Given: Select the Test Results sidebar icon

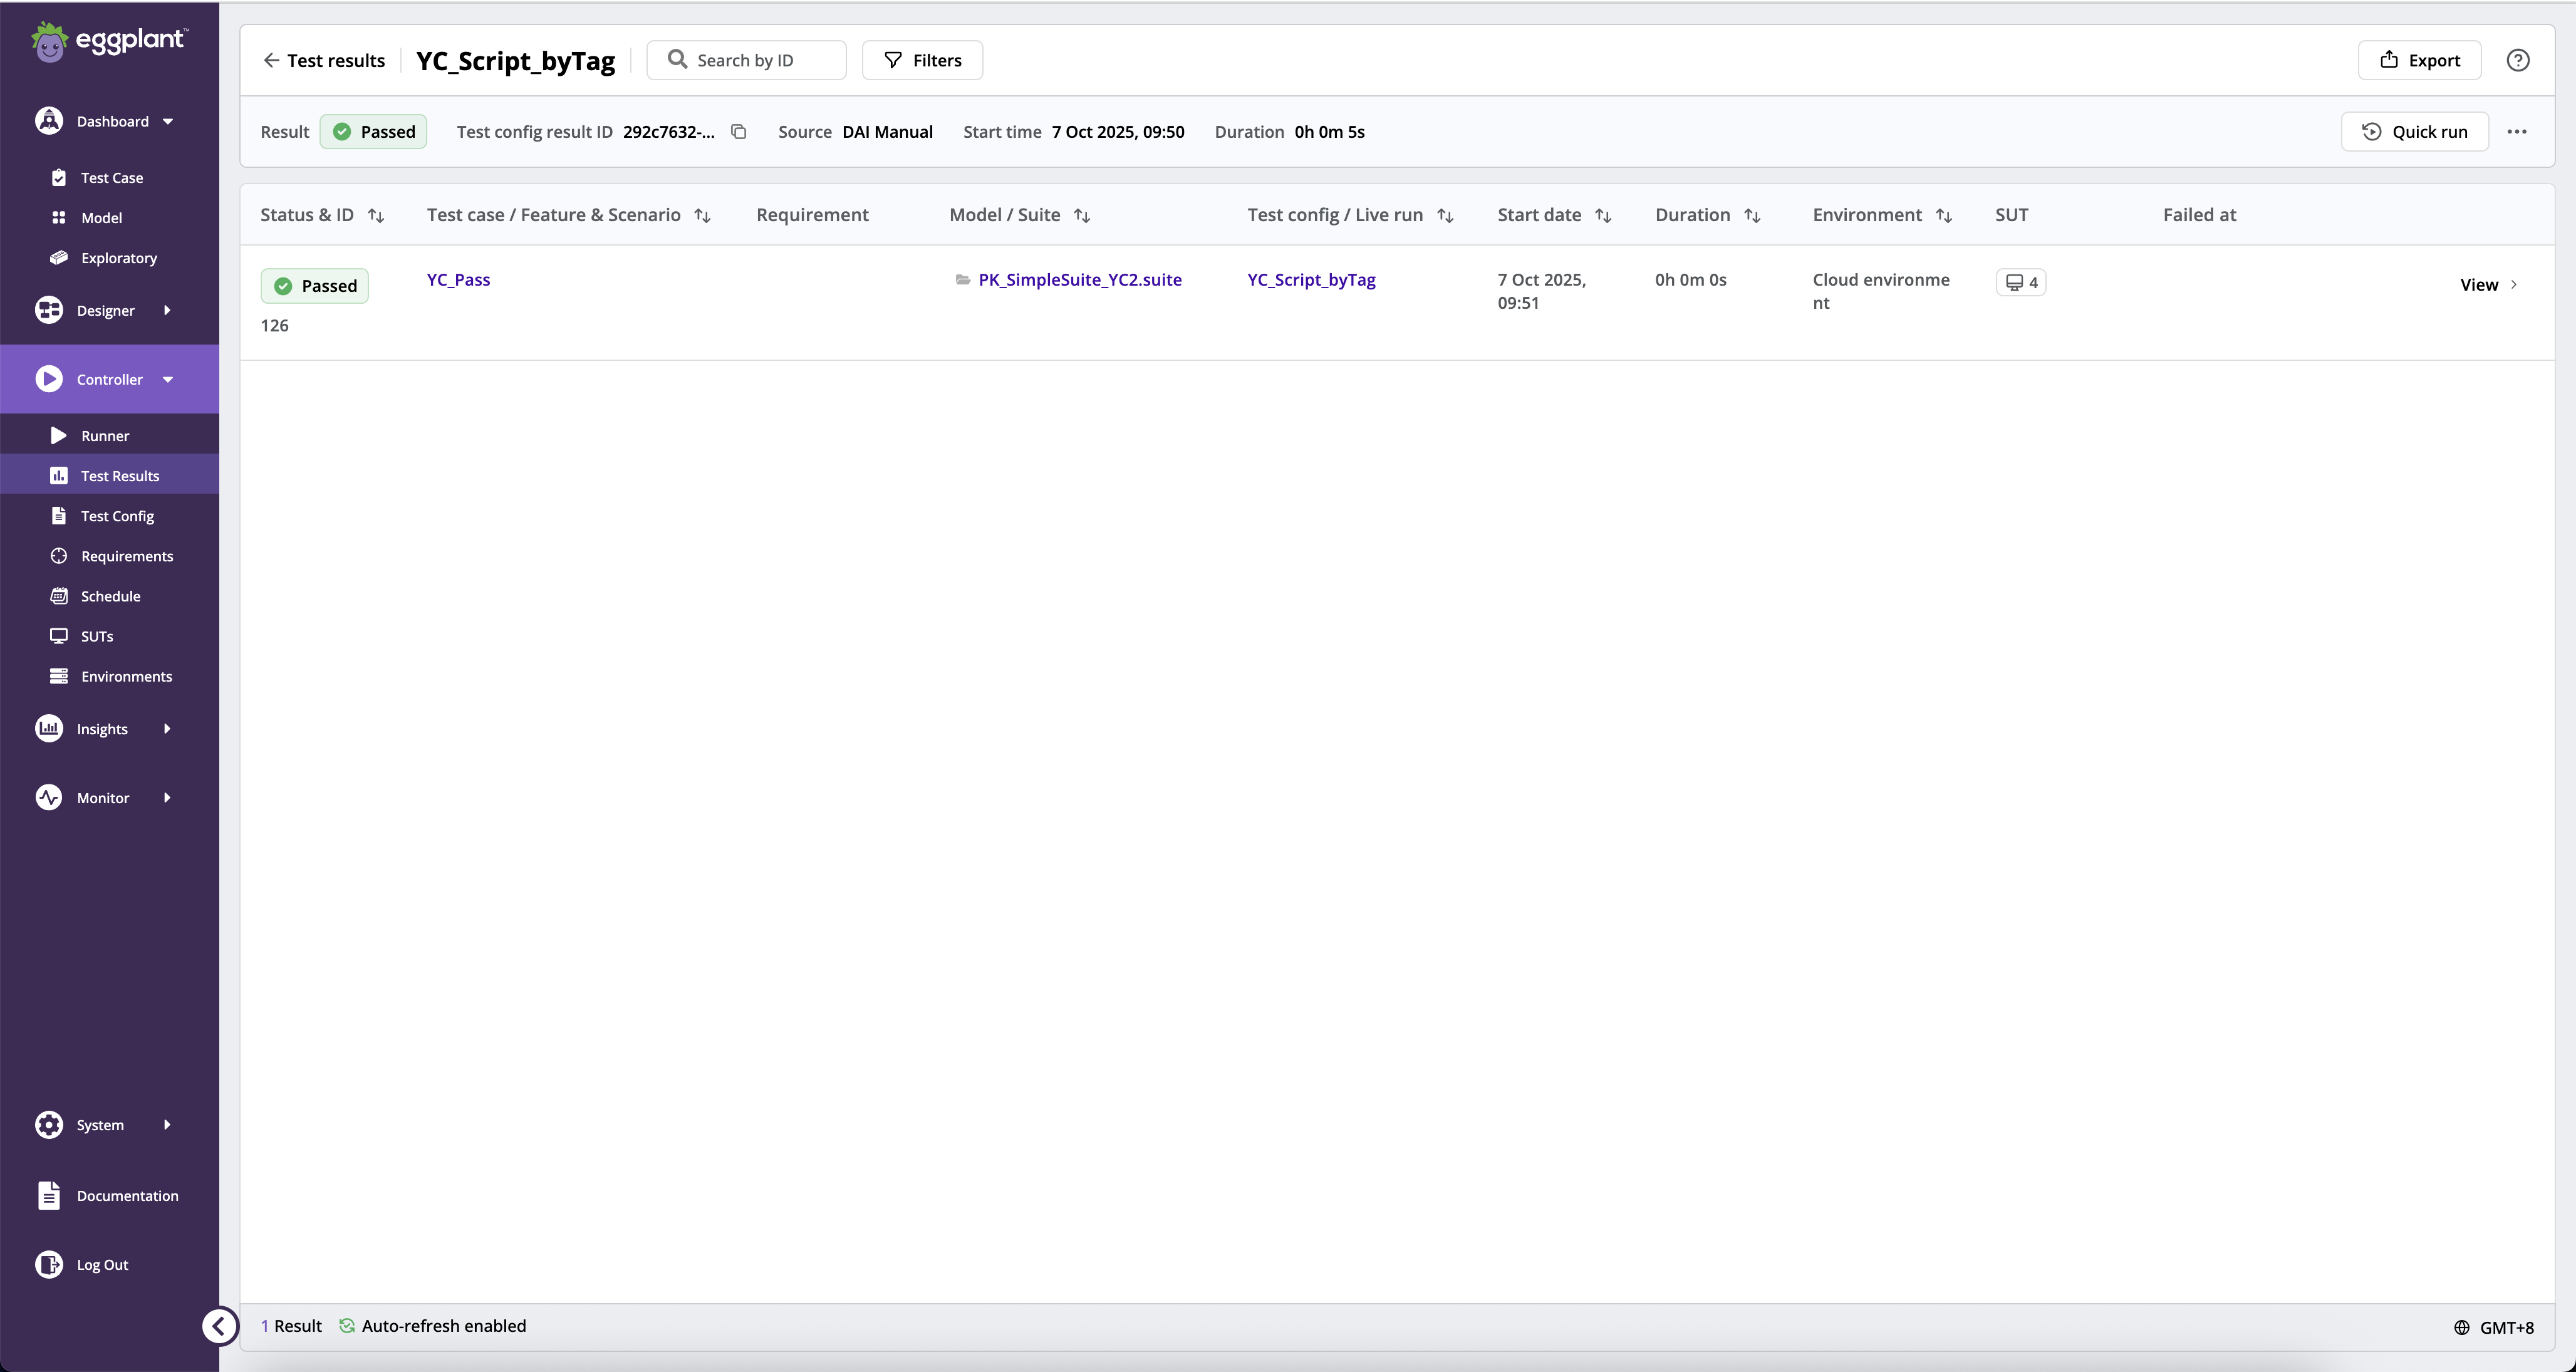Looking at the screenshot, I should point(59,475).
